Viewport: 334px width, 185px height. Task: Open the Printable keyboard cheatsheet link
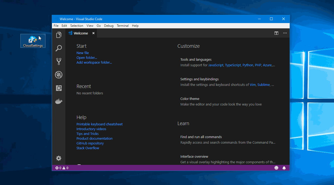100,124
